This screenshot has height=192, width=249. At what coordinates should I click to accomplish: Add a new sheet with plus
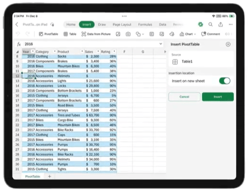[x=50, y=176]
